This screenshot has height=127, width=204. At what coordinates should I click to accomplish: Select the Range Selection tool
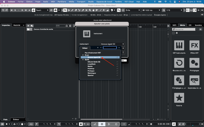click(69, 10)
